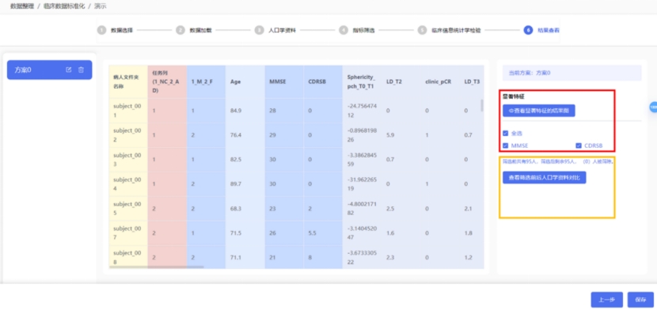Click the subject_001 row name cell
The width and height of the screenshot is (657, 310).
127,111
